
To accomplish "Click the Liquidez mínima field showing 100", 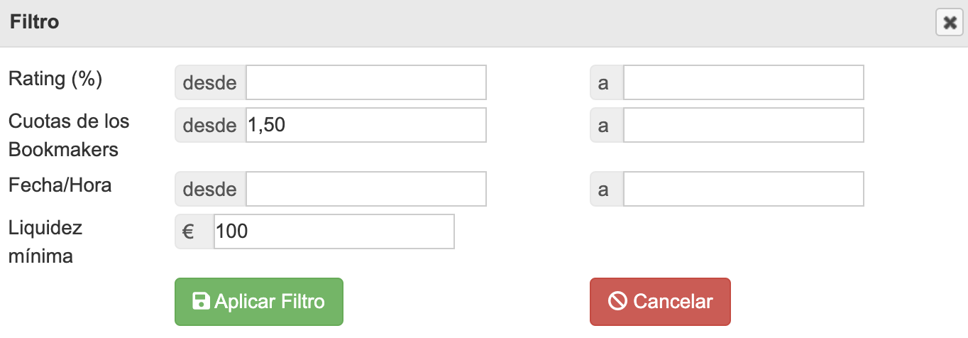I will pyautogui.click(x=334, y=231).
